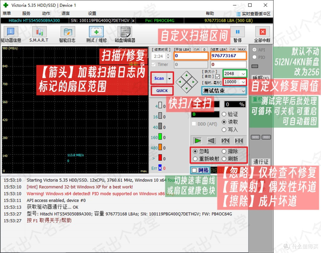Click the log line 'API access enabled, device #0'
321x253 pixels.
[x=56, y=200]
